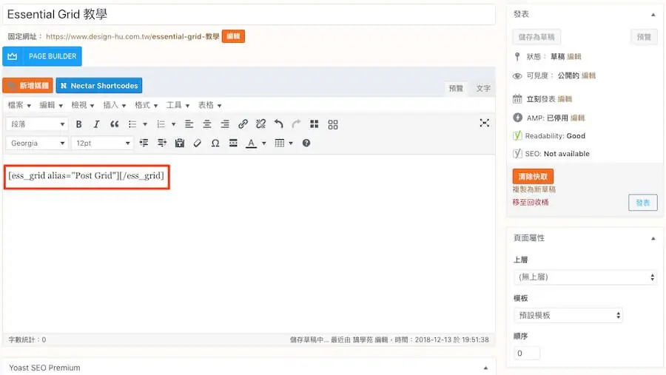Image resolution: width=666 pixels, height=375 pixels.
Task: Center align text
Action: click(207, 124)
